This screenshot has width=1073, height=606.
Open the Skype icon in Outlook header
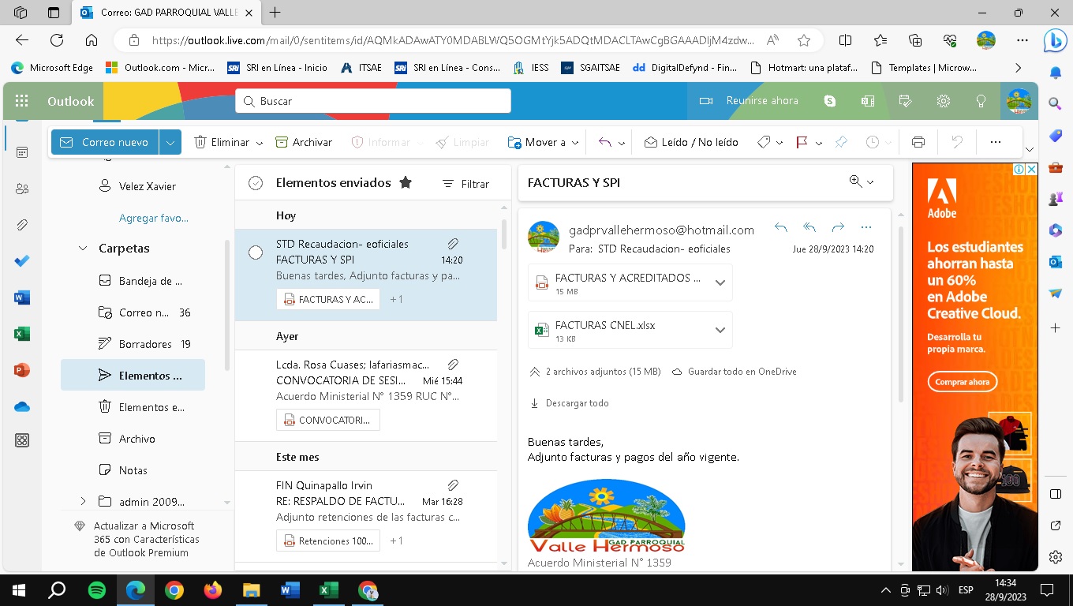coord(829,101)
